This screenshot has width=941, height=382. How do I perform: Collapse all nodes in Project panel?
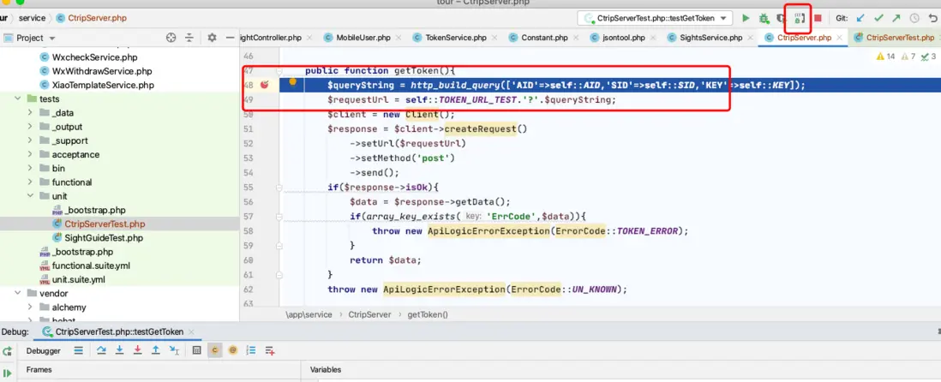tap(189, 38)
